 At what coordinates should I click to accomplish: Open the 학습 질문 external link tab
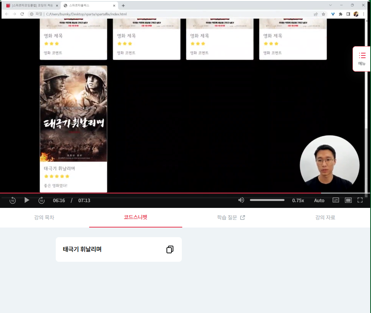pyautogui.click(x=231, y=218)
